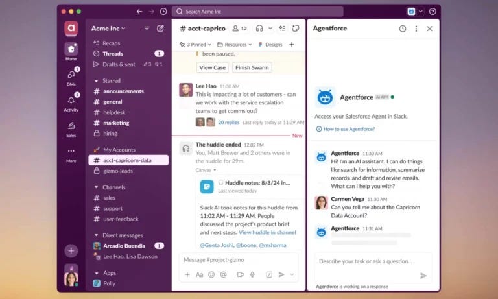Collapse the Apps section

[96, 273]
